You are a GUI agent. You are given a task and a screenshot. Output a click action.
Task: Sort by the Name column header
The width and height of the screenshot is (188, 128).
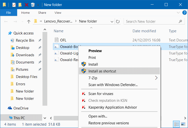point(59,31)
